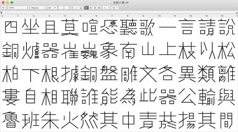Open the text background color swatch
The image size is (238, 132).
pos(67,7)
